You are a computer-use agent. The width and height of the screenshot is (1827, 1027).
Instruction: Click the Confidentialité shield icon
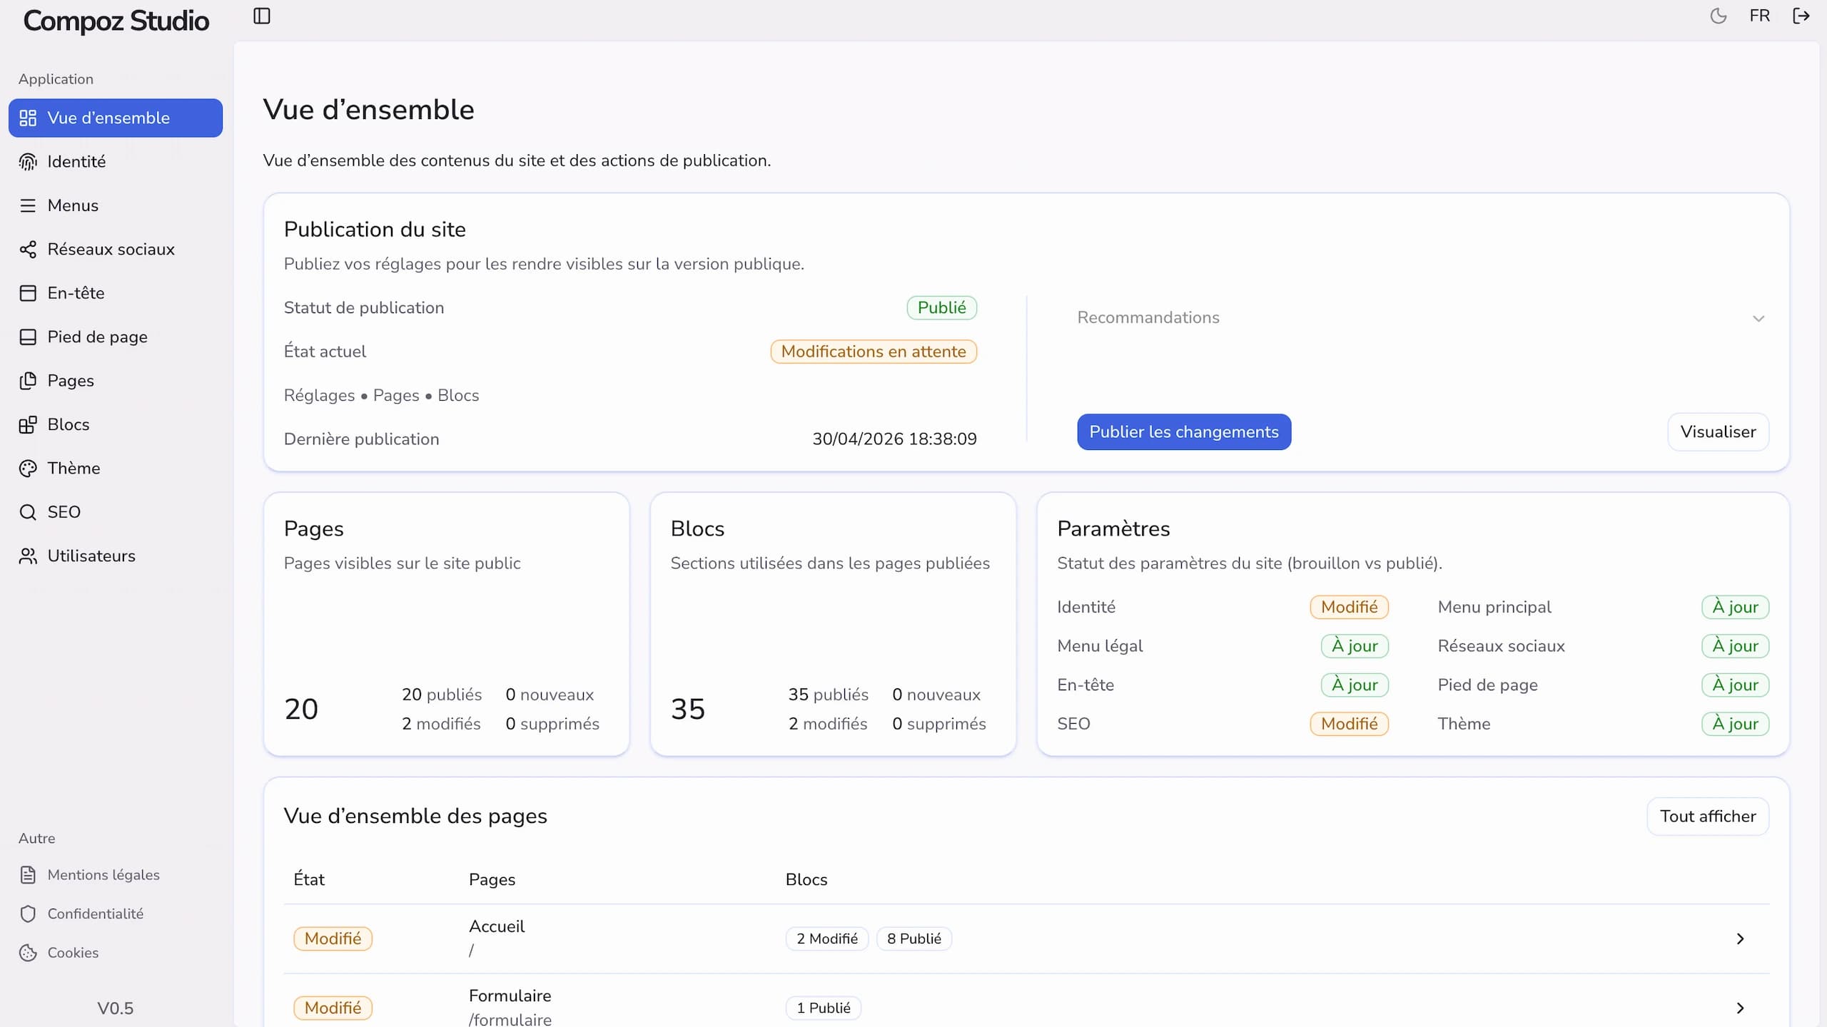pos(28,914)
